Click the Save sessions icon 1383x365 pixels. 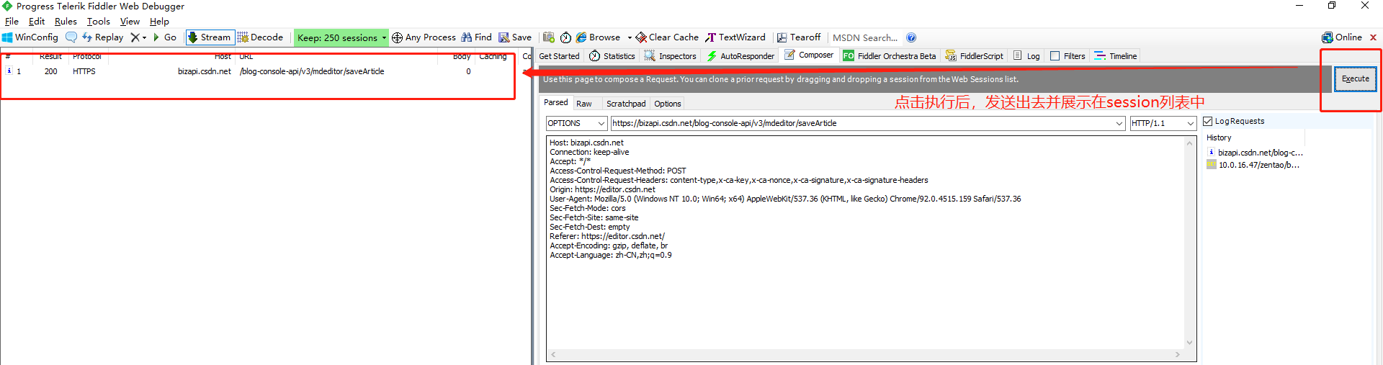point(515,37)
